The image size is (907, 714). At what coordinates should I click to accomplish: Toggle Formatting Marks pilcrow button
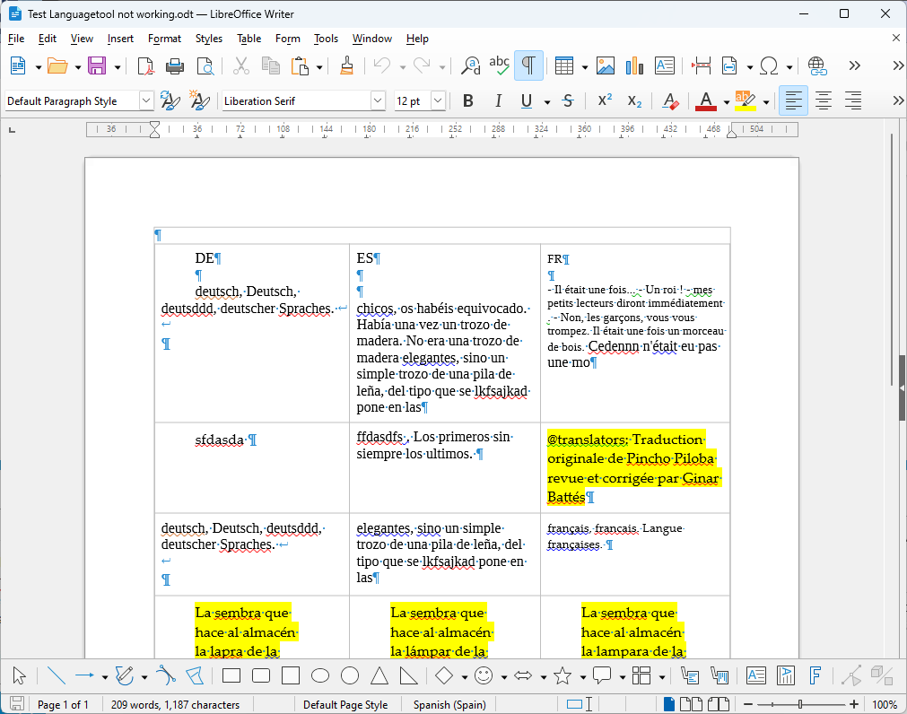[528, 65]
